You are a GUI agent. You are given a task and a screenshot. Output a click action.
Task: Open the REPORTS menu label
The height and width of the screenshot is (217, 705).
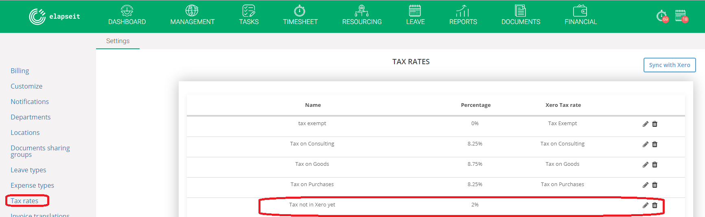tap(463, 22)
